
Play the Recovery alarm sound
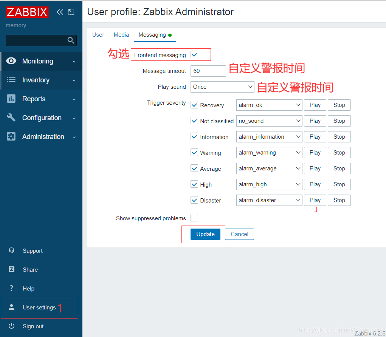tap(315, 105)
